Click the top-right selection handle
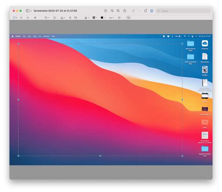 (x=182, y=44)
